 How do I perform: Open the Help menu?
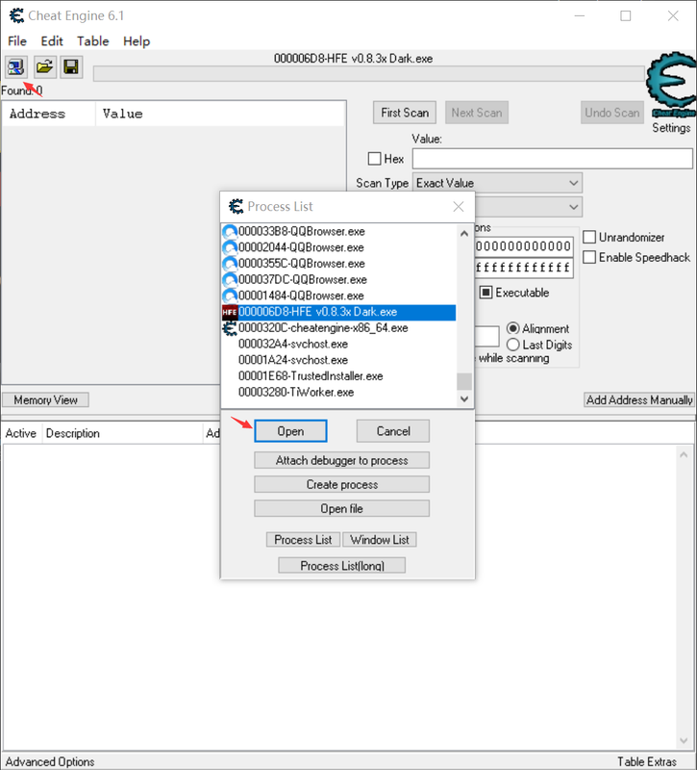[x=137, y=41]
